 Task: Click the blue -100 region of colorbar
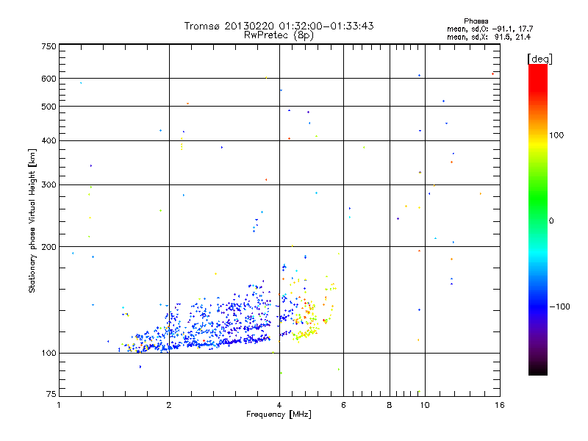(538, 306)
